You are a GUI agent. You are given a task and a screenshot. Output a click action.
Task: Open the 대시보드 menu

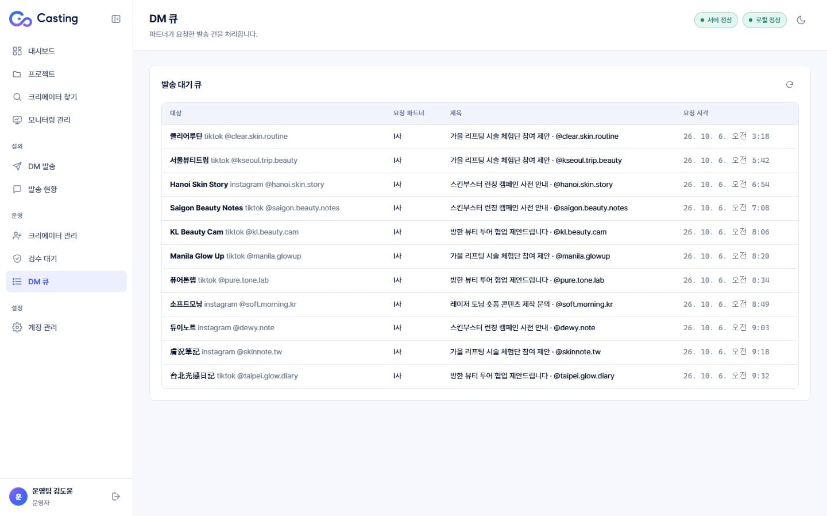pyautogui.click(x=66, y=51)
